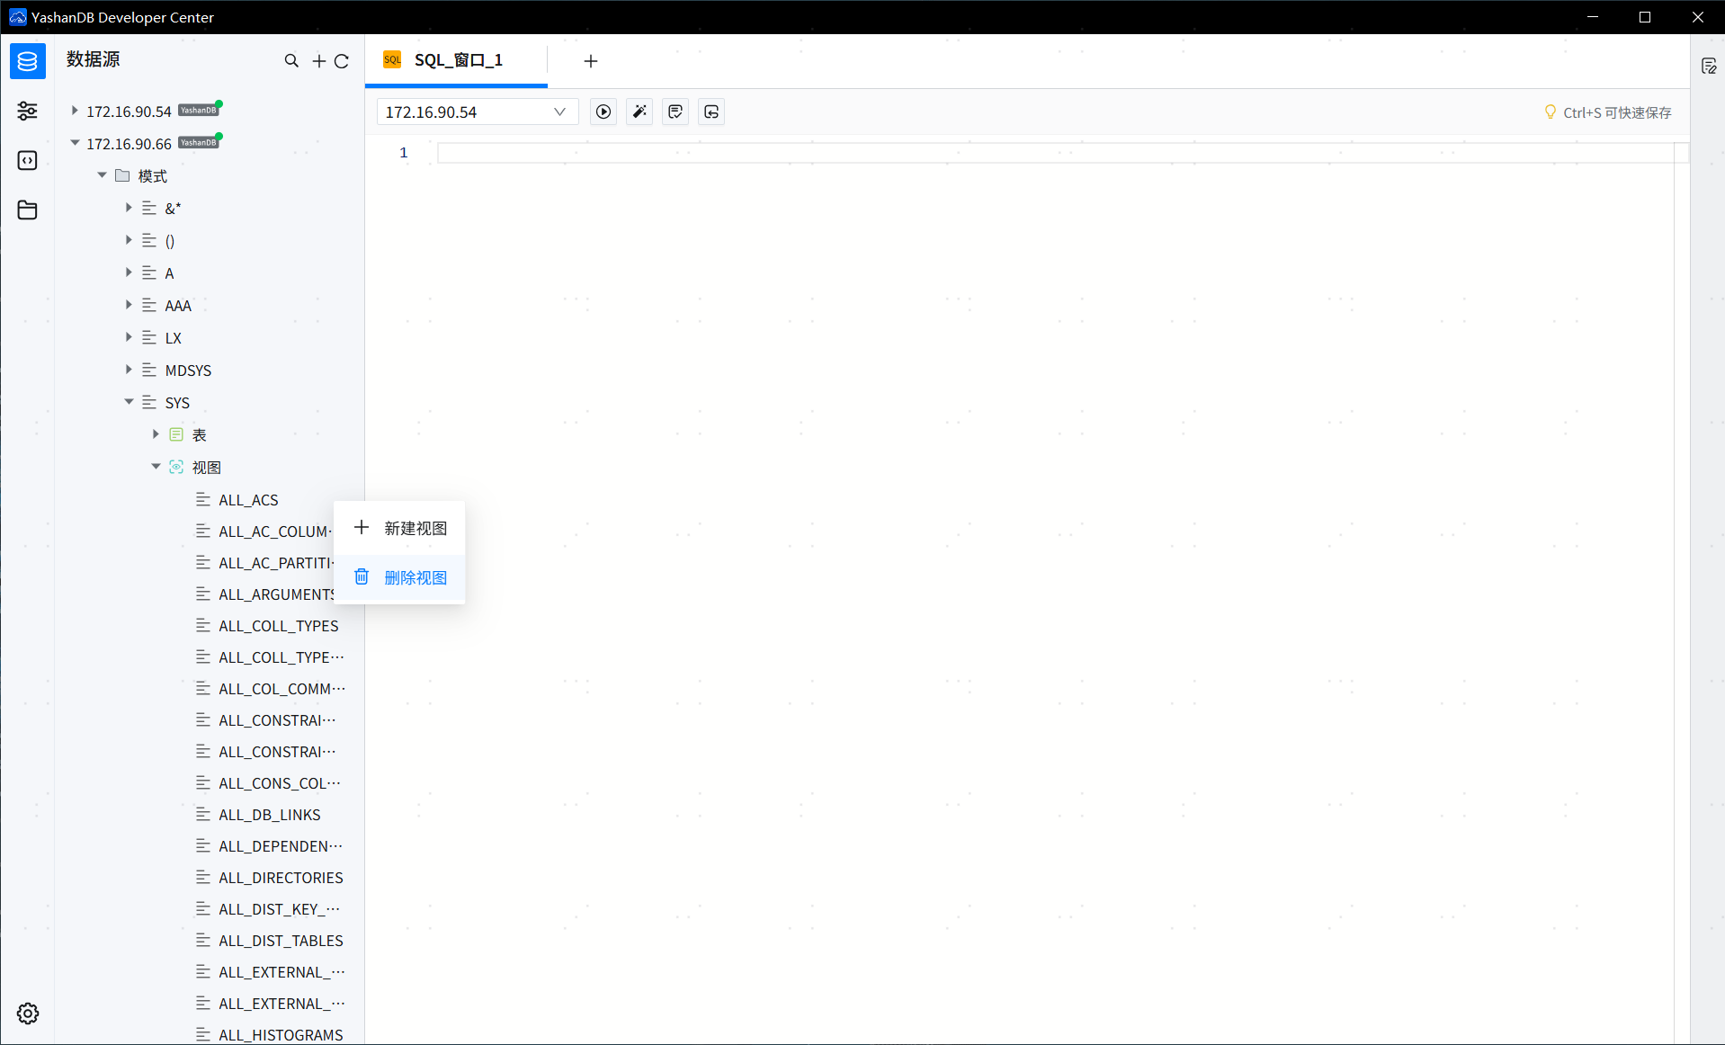Viewport: 1725px width, 1045px height.
Task: Run the SQL statement with the play icon
Action: [603, 112]
